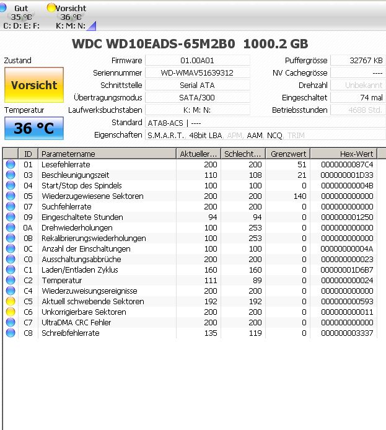Click the Schnittstelle field Serial ATA
Viewport: 386px width, 430px height.
[198, 85]
